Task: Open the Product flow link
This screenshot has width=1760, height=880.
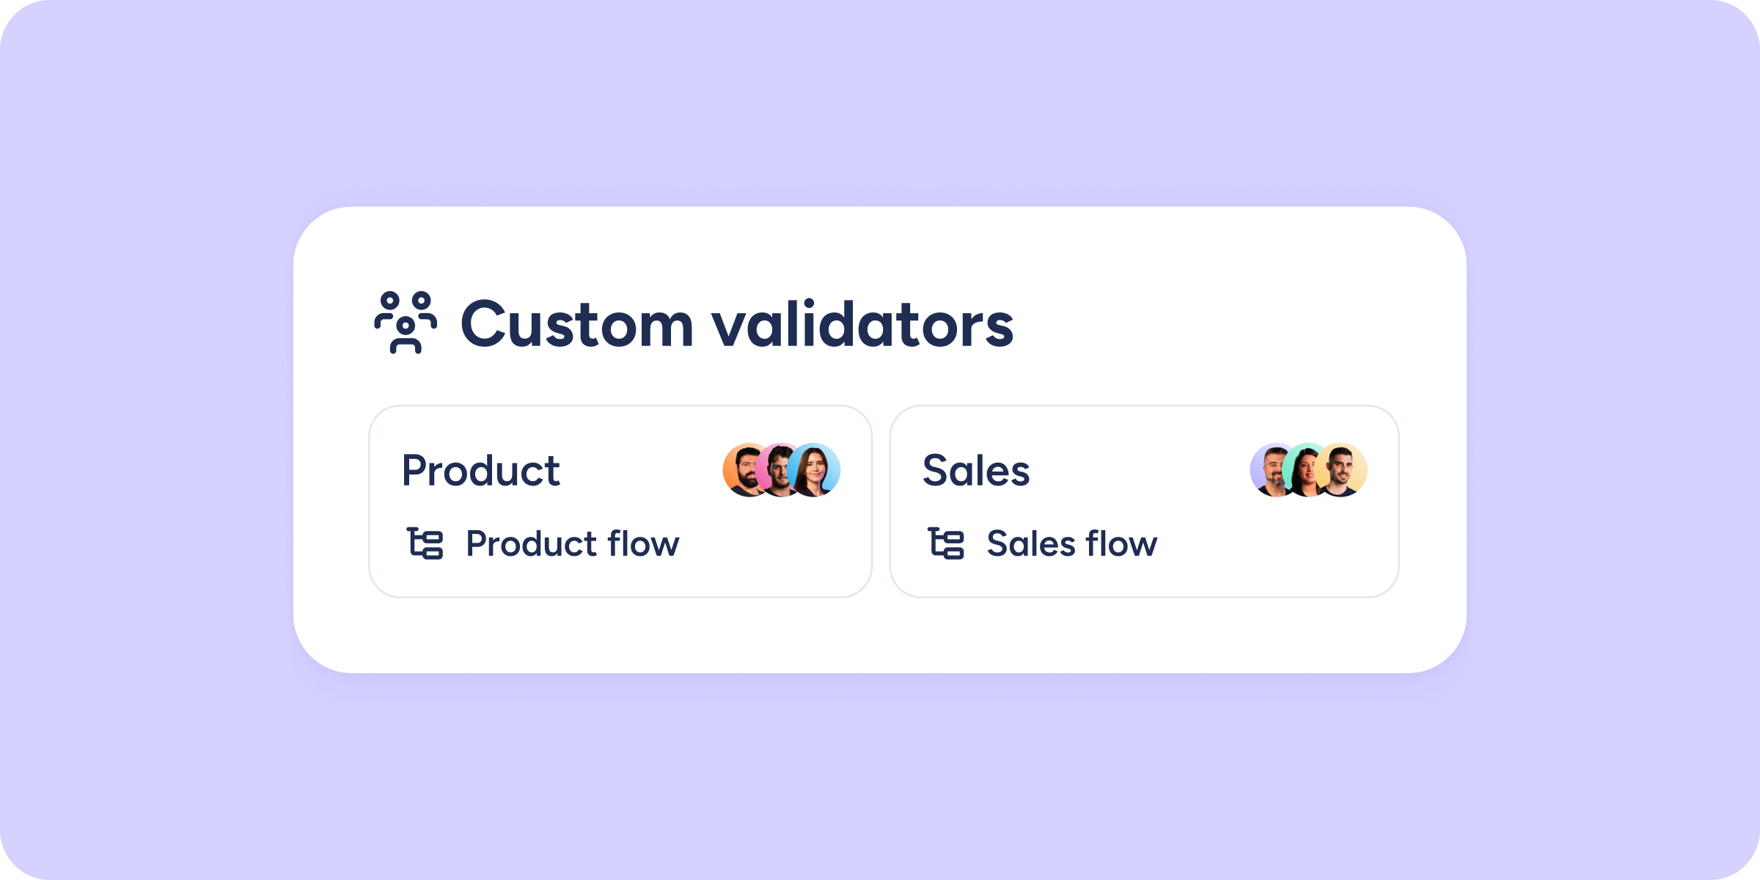Action: click(572, 544)
